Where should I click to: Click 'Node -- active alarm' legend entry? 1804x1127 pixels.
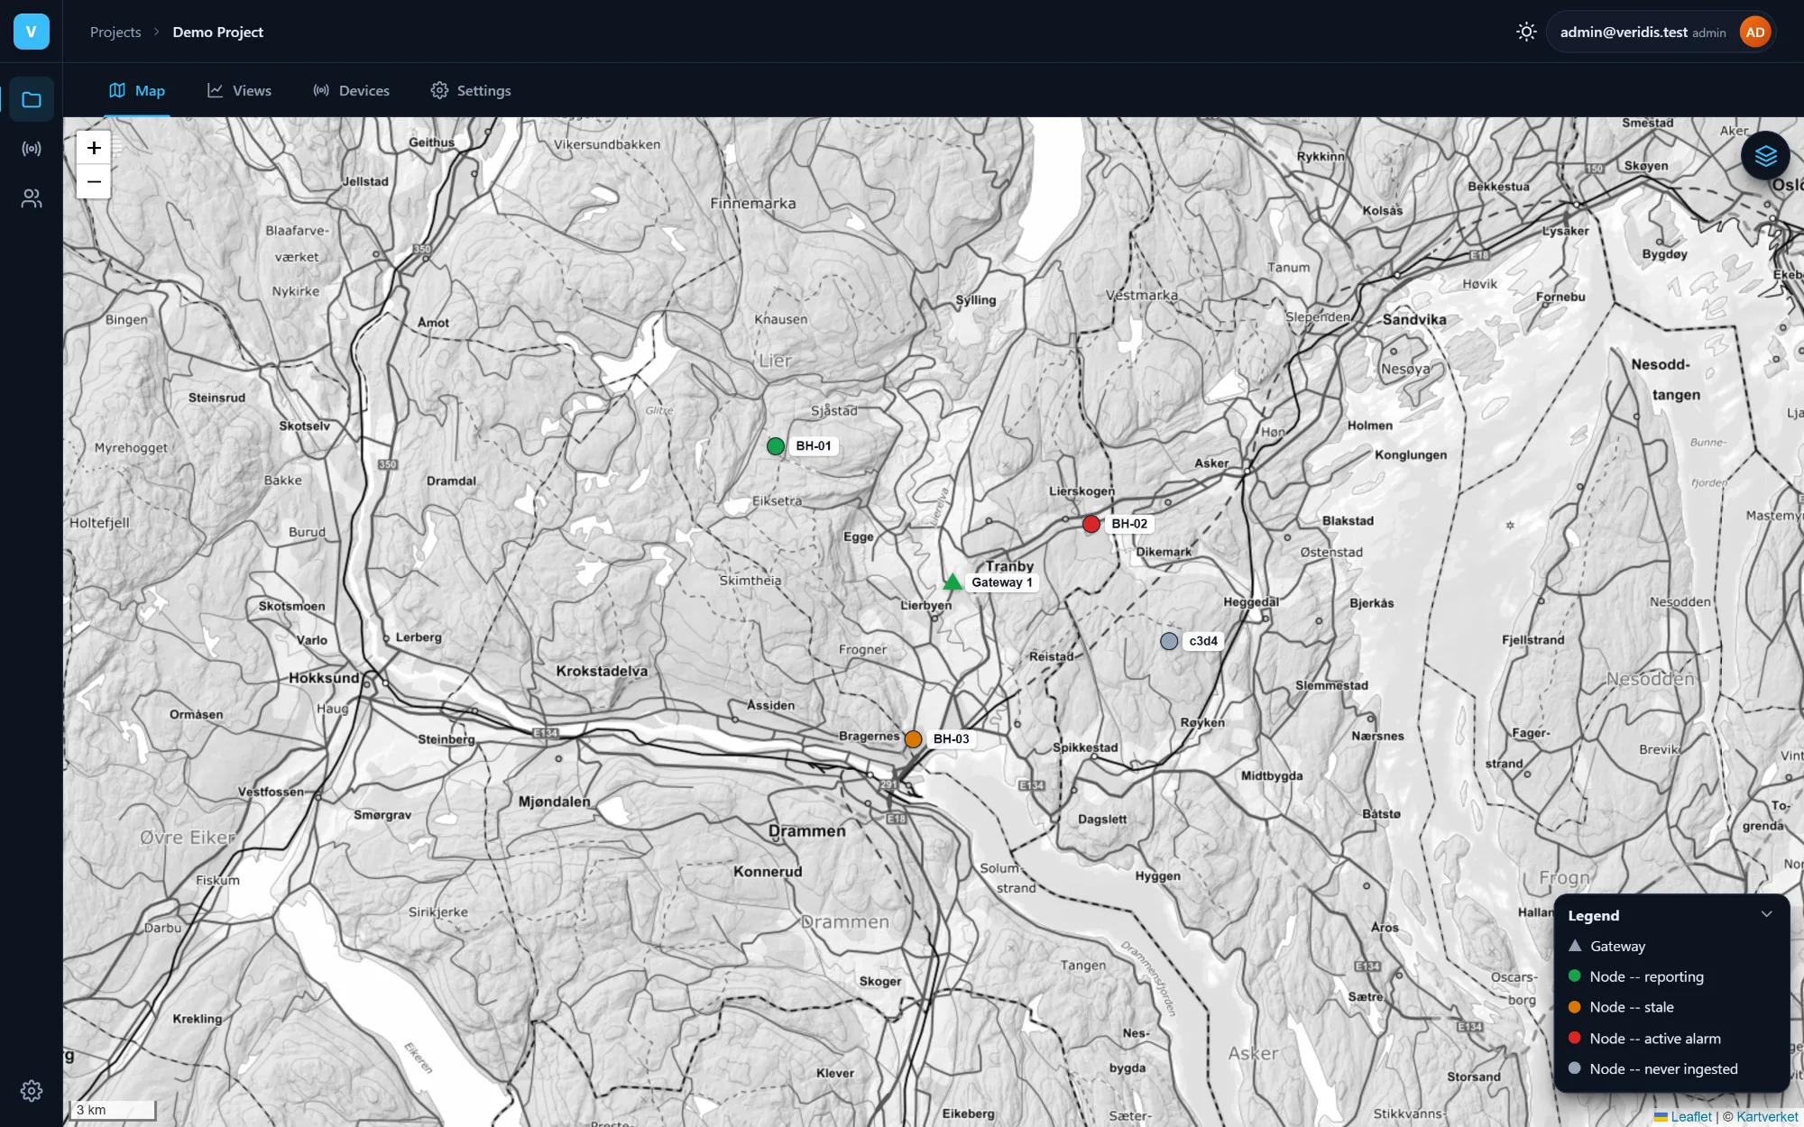click(1644, 1039)
